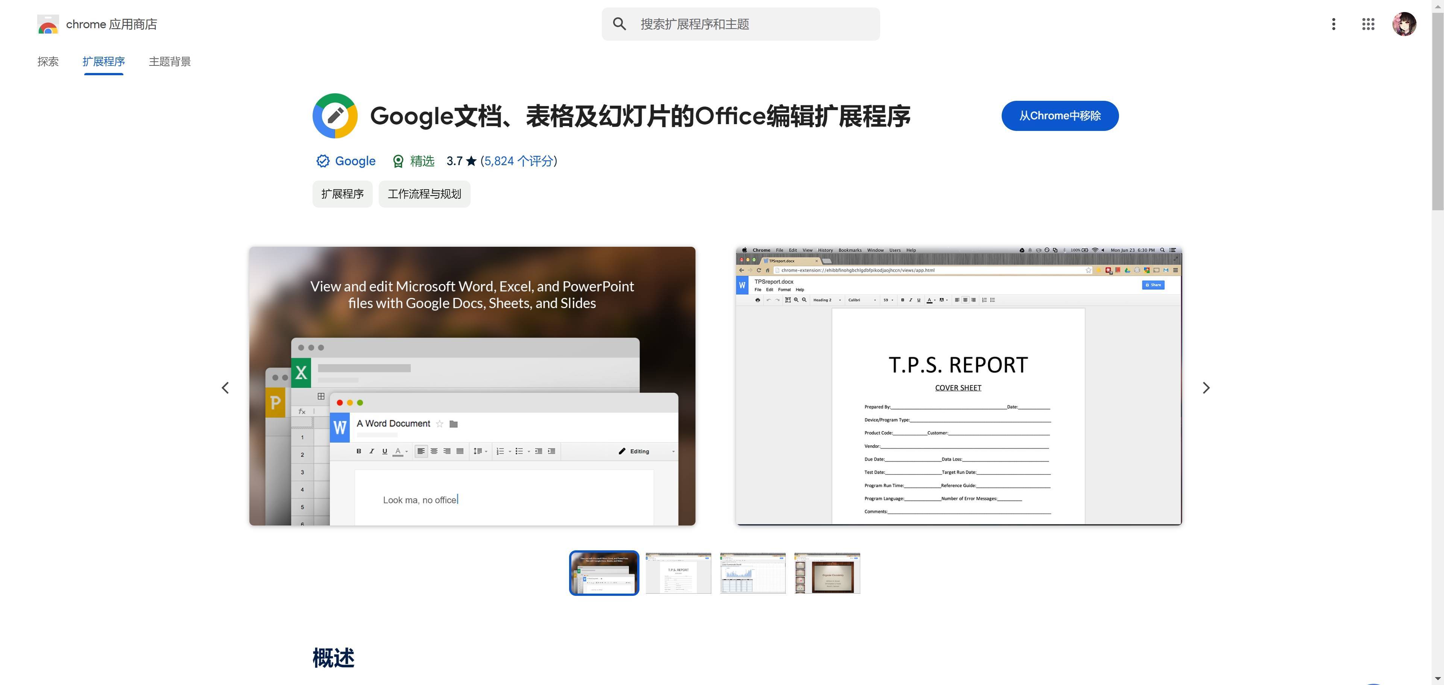Click the scrollbar down arrow
The image size is (1444, 685).
pos(1438,679)
